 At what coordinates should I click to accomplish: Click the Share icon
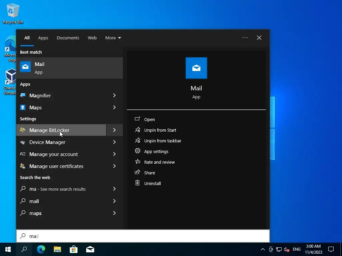click(137, 172)
